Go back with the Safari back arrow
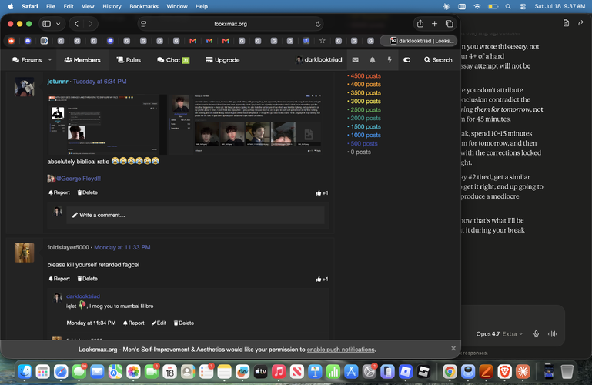592x385 pixels. pos(76,24)
